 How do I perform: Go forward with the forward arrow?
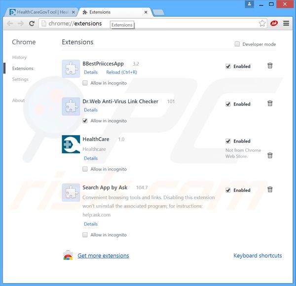(x=21, y=23)
